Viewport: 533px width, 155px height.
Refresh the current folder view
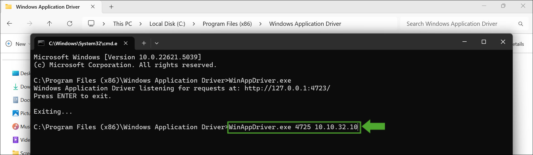70,24
